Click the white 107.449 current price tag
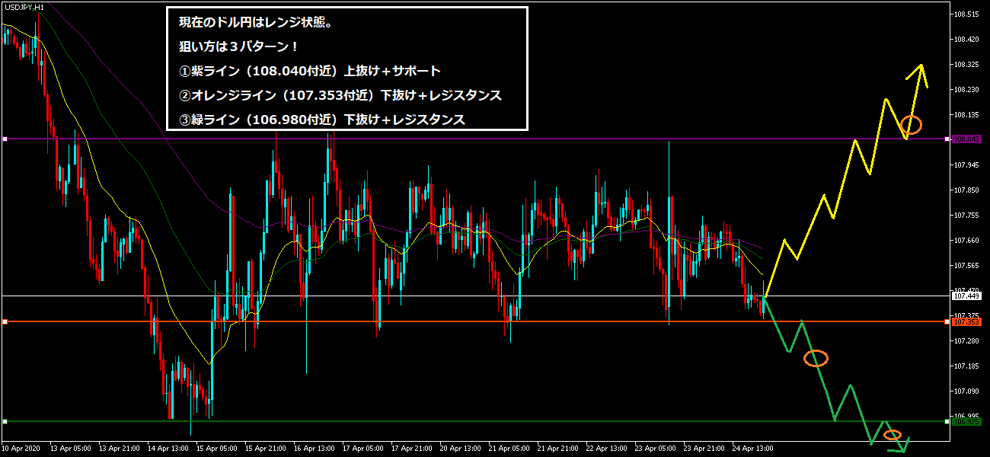This screenshot has height=457, width=990. [x=967, y=296]
